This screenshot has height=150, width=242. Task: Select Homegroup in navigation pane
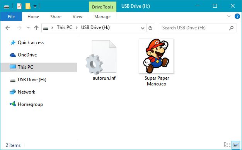tap(30, 104)
